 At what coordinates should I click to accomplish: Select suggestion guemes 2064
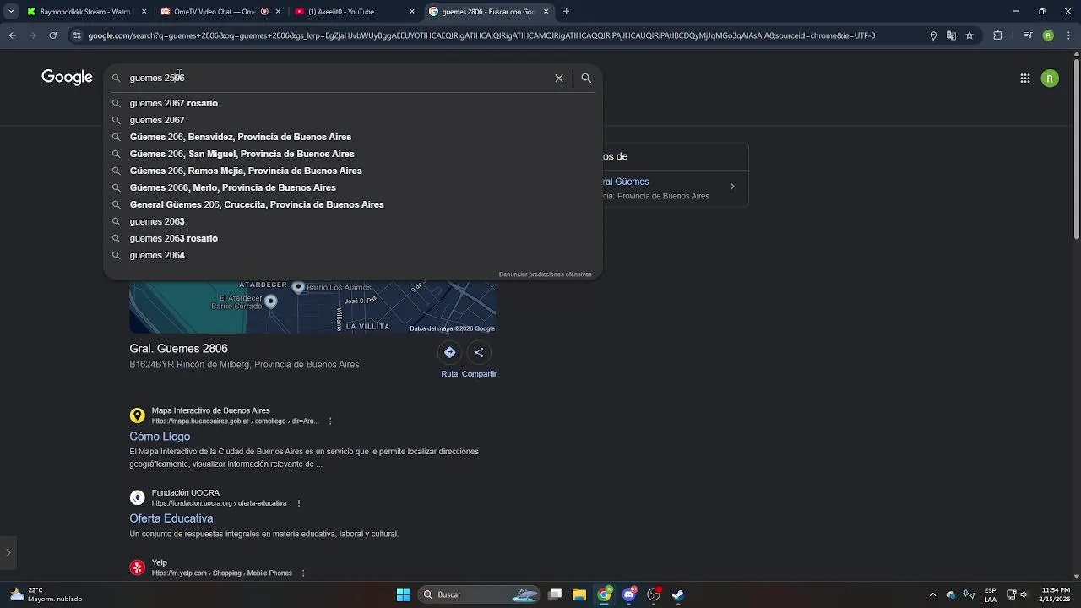tap(353, 255)
